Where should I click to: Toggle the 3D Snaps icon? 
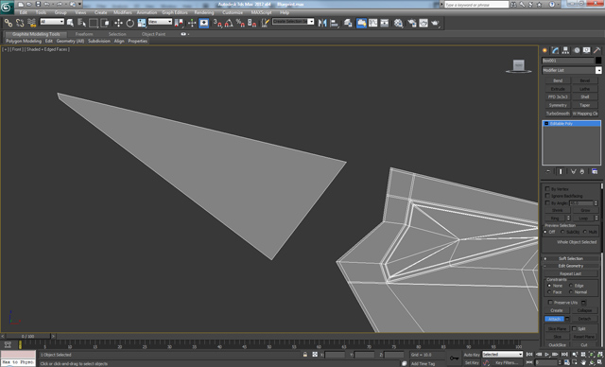(x=217, y=23)
